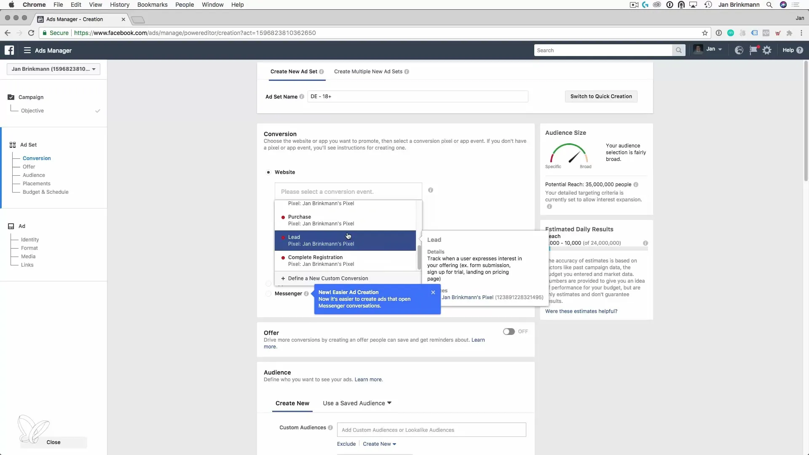
Task: Go to Audience in the sidebar tree
Action: [x=34, y=175]
